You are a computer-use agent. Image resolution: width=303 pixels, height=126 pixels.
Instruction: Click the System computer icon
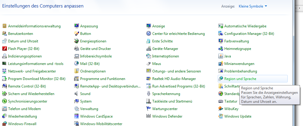77,101
